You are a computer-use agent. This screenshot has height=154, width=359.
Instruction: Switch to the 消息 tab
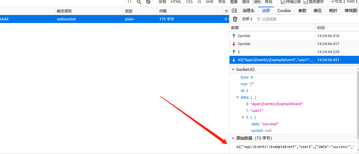click(x=266, y=10)
